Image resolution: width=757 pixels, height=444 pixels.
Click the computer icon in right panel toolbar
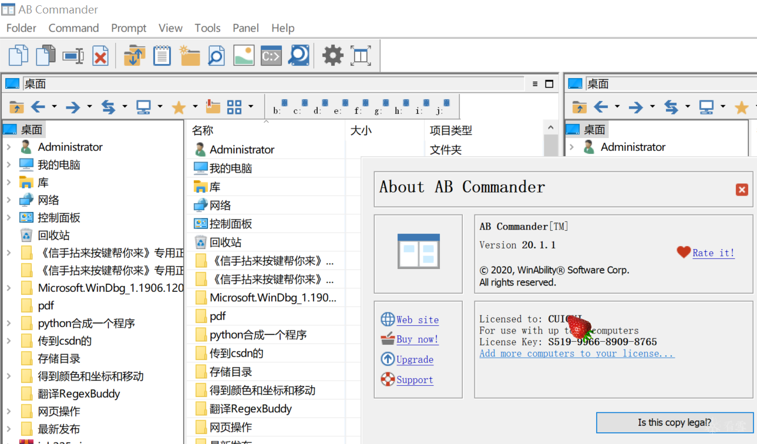pyautogui.click(x=706, y=107)
